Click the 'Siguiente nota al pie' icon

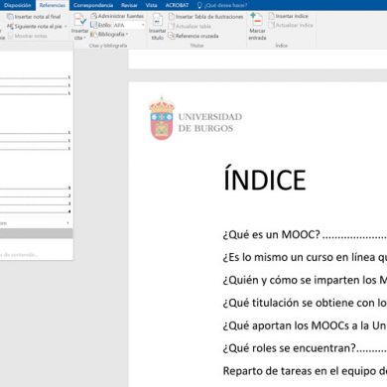tap(10, 26)
